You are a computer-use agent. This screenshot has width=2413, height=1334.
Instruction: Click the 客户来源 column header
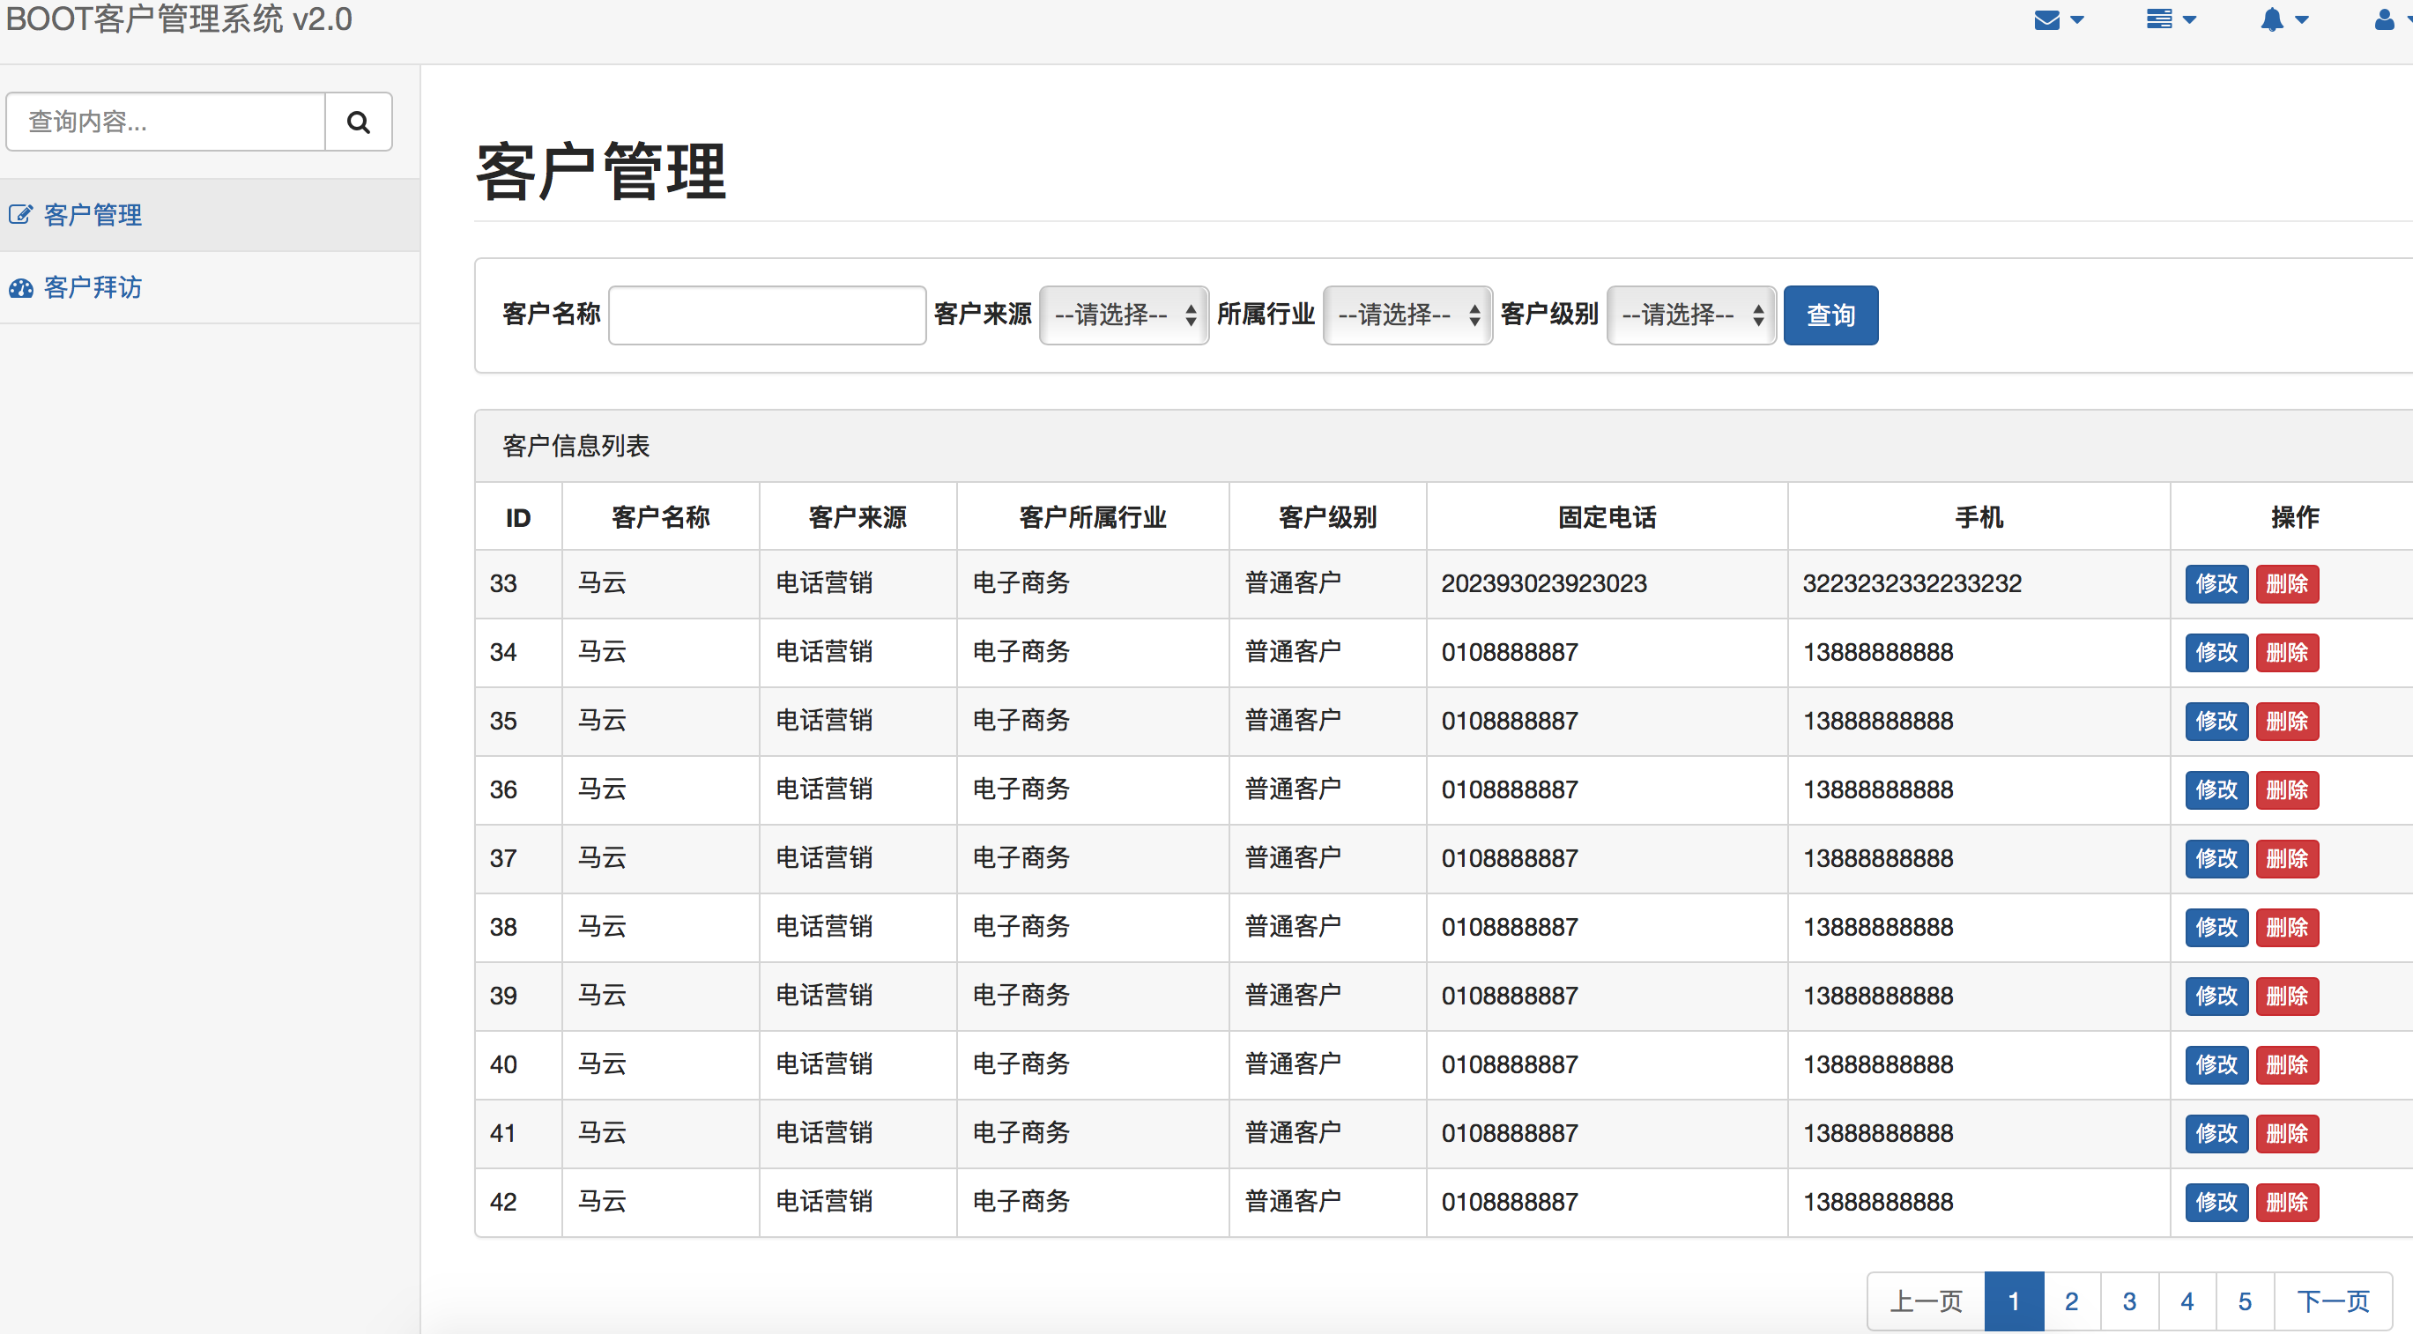(x=858, y=517)
